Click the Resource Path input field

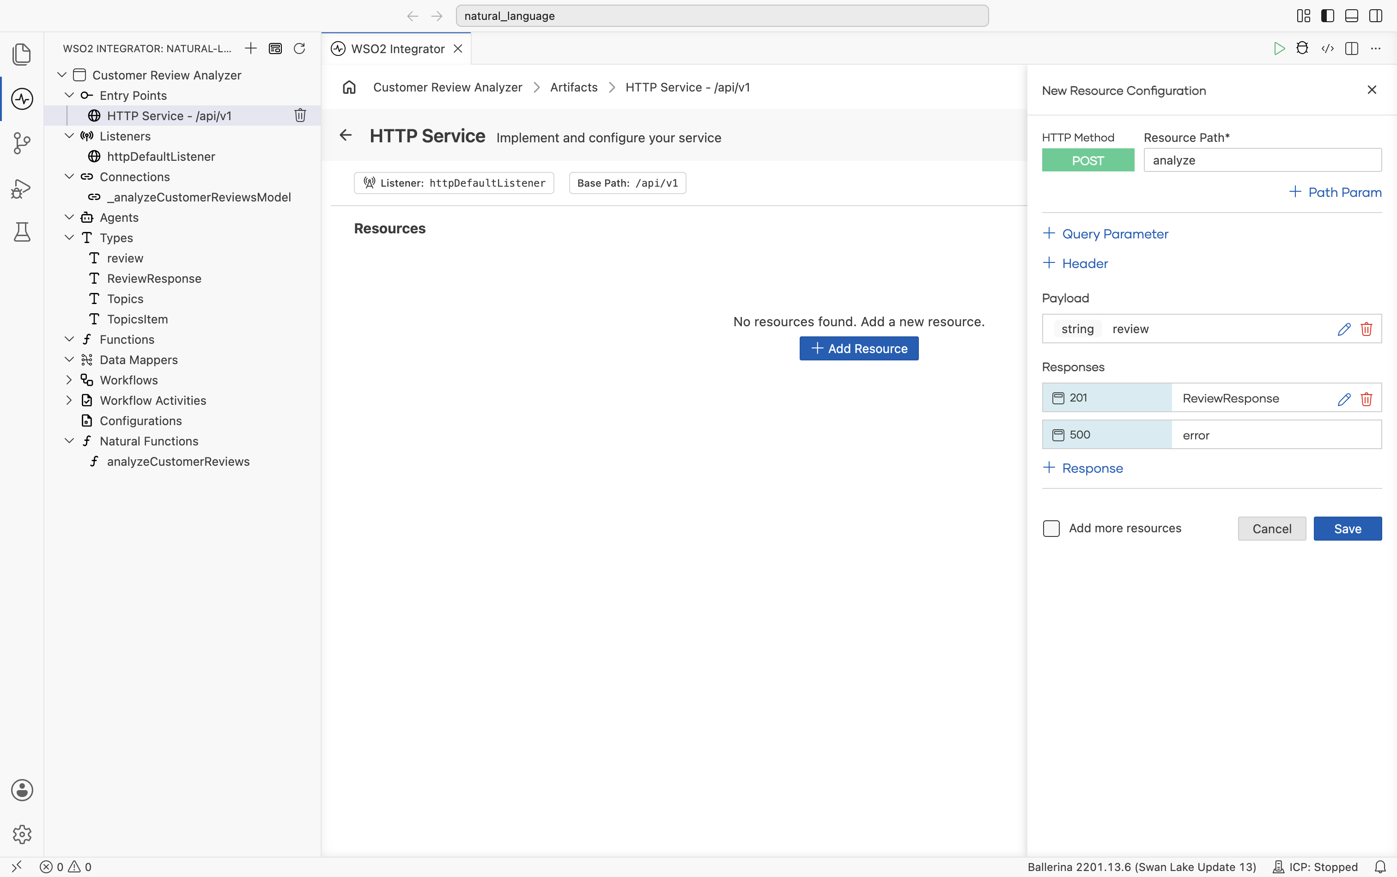(1263, 160)
